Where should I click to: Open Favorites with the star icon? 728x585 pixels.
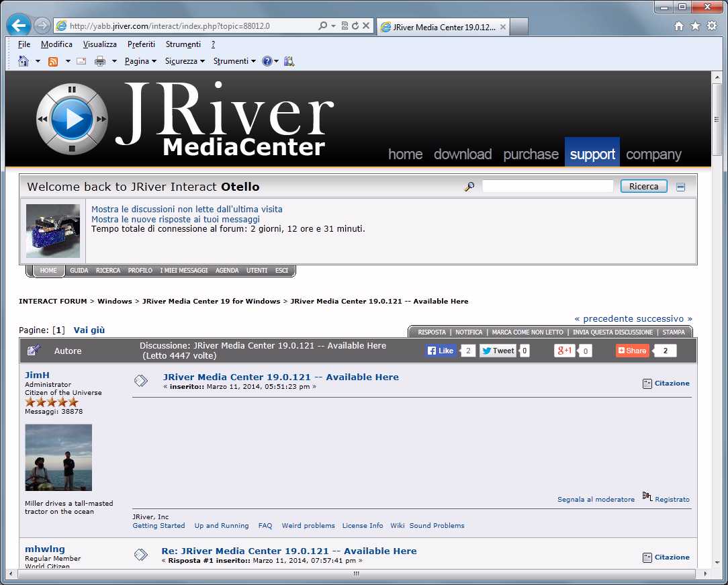[x=695, y=26]
